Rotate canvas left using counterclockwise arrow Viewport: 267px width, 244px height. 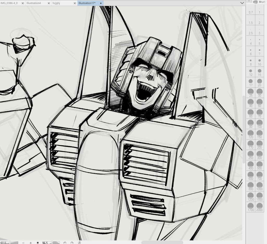point(65,243)
